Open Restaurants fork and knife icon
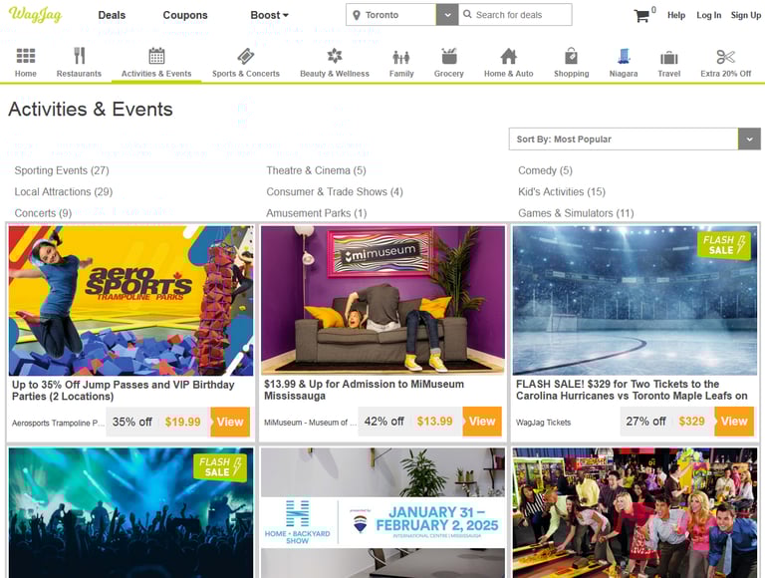The height and width of the screenshot is (578, 765). [x=79, y=56]
